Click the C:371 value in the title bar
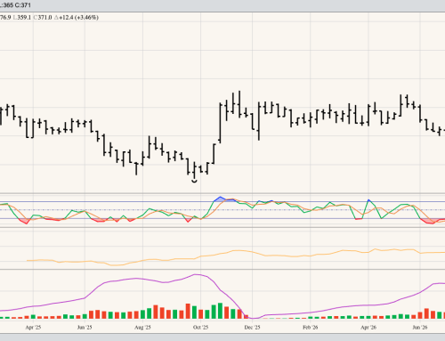The height and width of the screenshot is (341, 445). pos(23,5)
